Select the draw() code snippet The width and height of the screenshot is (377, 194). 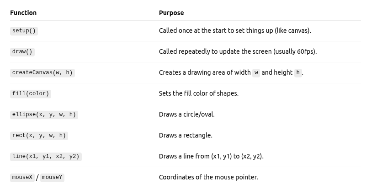pyautogui.click(x=22, y=52)
